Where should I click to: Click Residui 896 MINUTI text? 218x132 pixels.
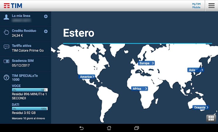pos(29,96)
